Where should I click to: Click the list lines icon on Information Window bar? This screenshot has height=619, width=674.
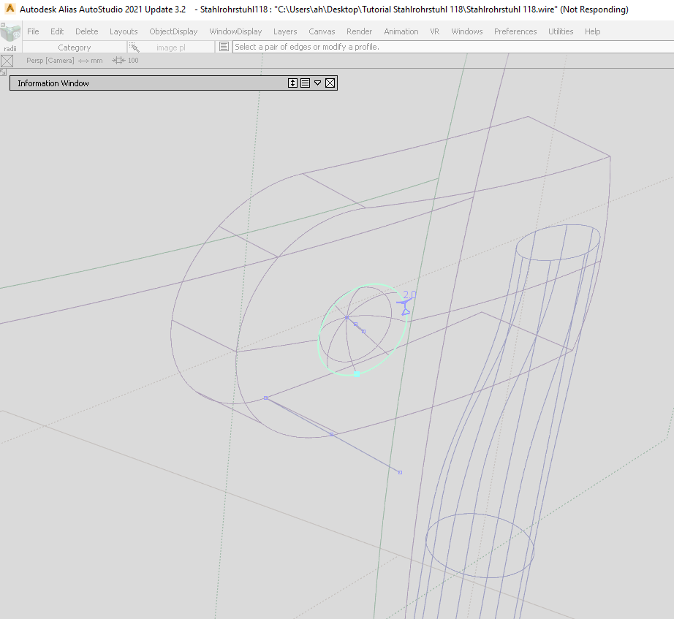tap(305, 83)
